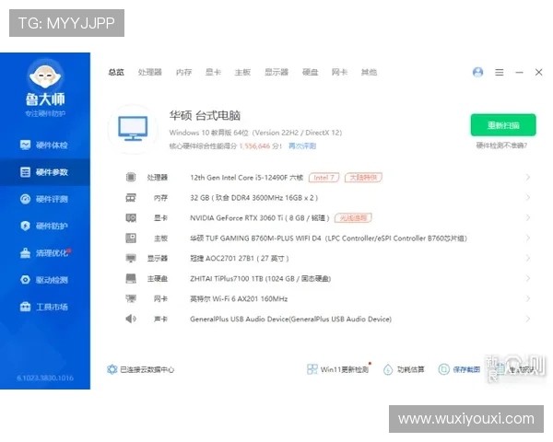
Task: Click the score 1,556,646 text
Action: click(254, 145)
